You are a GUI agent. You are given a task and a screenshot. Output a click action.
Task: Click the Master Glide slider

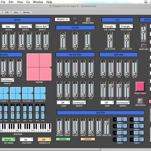(x=99, y=126)
